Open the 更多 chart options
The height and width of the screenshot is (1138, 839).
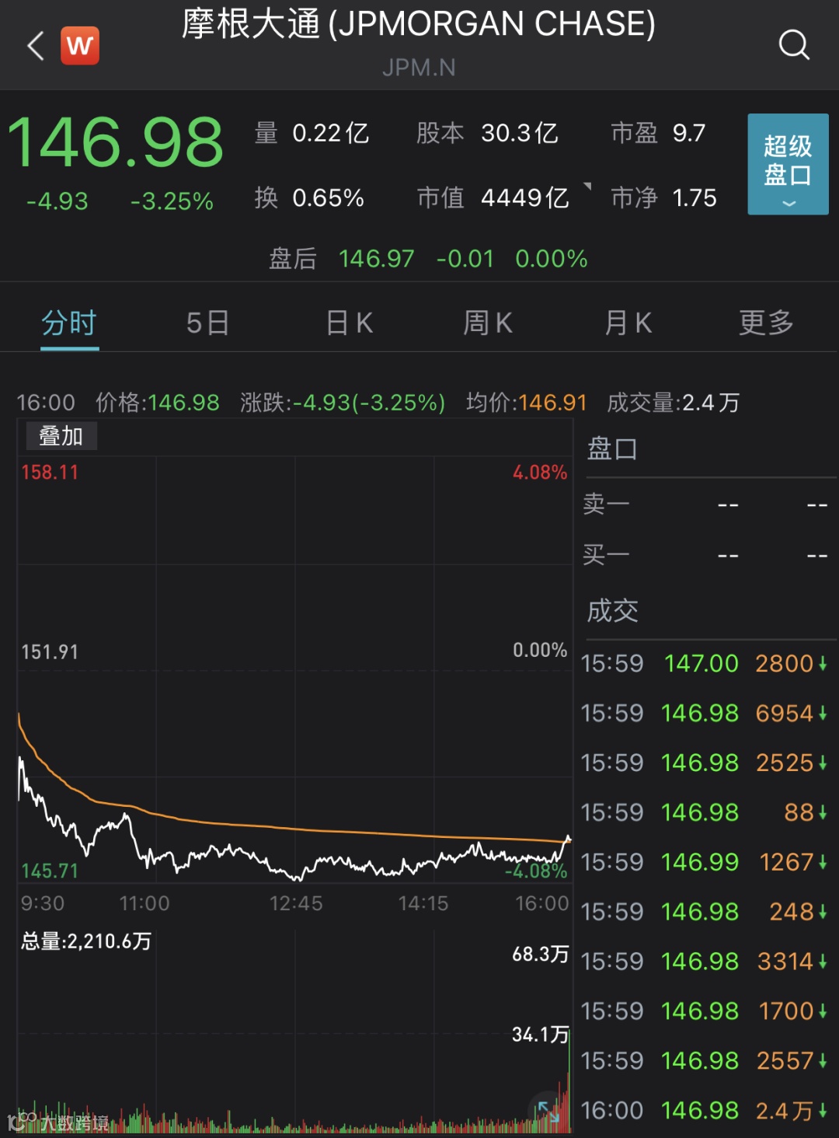[766, 323]
